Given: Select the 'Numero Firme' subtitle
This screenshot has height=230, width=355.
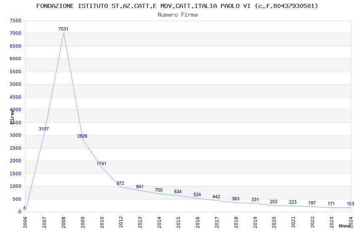Looking at the screenshot, I should click(178, 15).
